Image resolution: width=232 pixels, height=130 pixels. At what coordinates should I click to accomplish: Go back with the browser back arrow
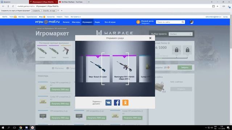[3, 6]
